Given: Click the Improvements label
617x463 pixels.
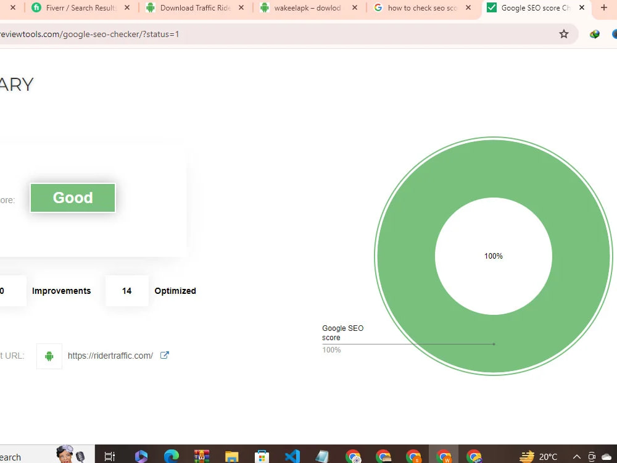Looking at the screenshot, I should coord(61,291).
